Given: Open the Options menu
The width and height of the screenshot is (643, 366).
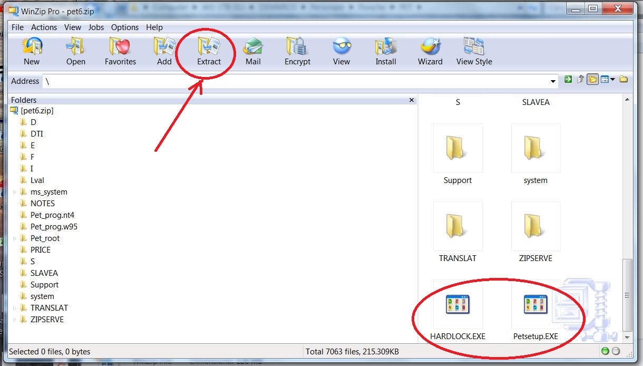Looking at the screenshot, I should [125, 27].
